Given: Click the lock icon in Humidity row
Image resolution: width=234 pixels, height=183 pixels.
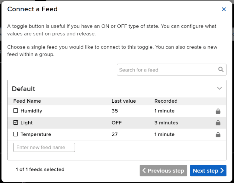Looking at the screenshot, I should click(218, 111).
